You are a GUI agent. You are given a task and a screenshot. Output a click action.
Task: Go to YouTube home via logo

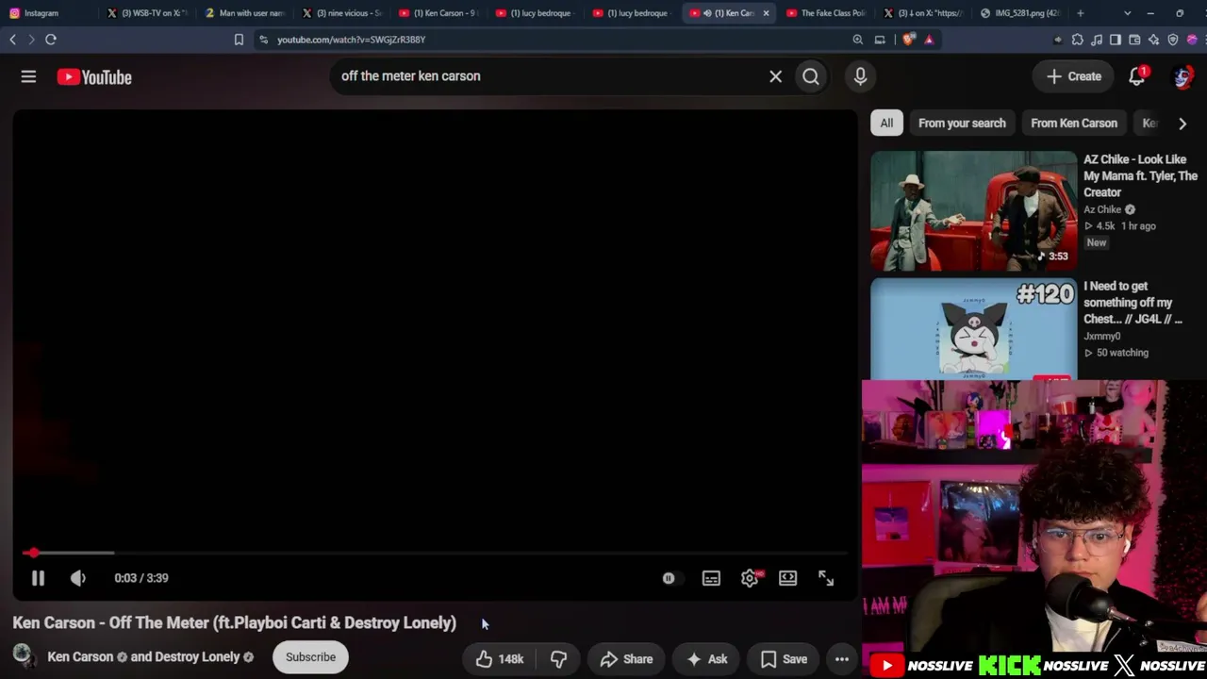tap(94, 77)
